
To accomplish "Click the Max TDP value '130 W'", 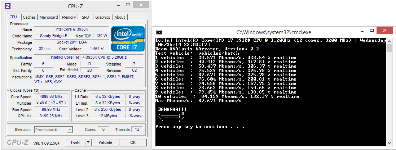I will pyautogui.click(x=102, y=36).
